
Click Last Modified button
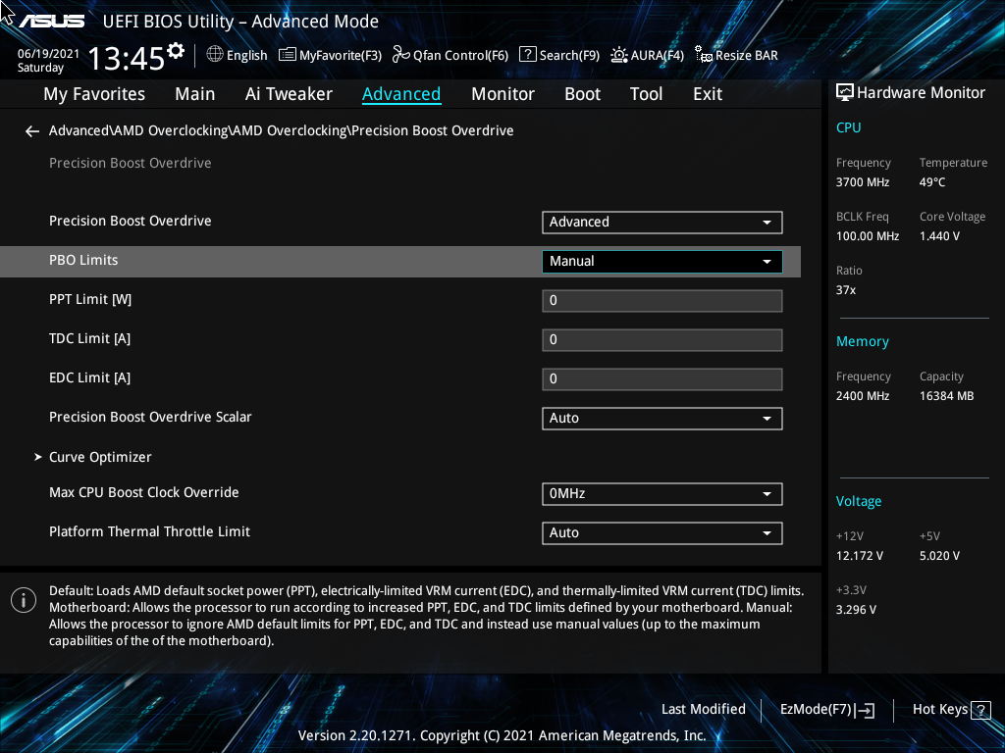tap(703, 710)
